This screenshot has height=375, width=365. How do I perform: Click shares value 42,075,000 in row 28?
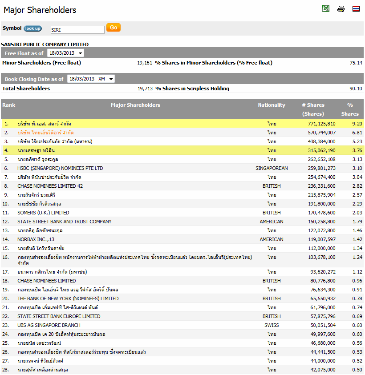(x=323, y=370)
